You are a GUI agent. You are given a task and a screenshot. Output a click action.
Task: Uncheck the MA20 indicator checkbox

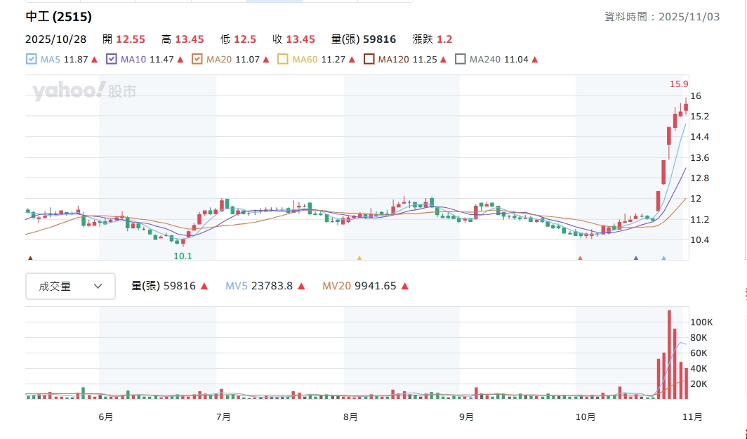pos(197,60)
